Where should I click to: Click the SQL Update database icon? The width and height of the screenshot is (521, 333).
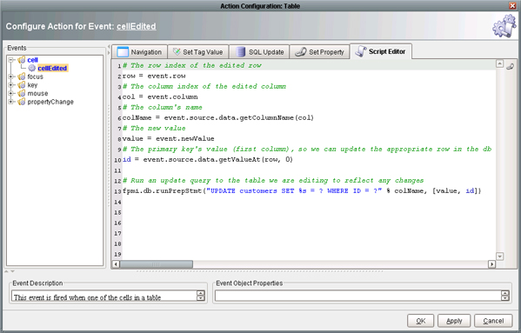pos(241,52)
